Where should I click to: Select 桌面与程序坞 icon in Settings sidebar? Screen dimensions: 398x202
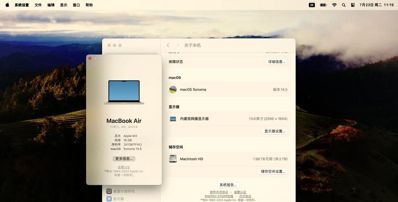109,191
